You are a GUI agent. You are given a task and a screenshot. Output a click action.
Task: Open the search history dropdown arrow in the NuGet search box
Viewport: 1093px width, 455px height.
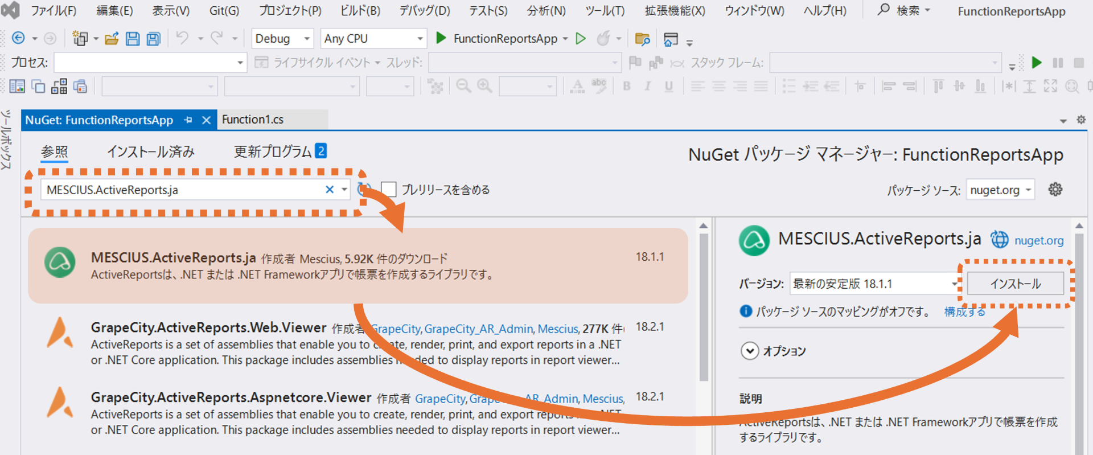click(344, 190)
